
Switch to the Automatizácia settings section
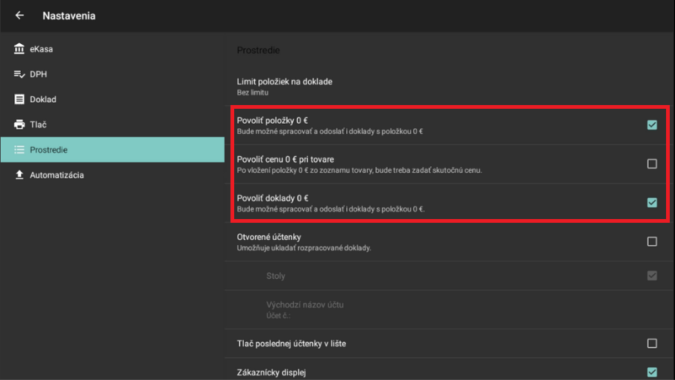click(x=57, y=175)
